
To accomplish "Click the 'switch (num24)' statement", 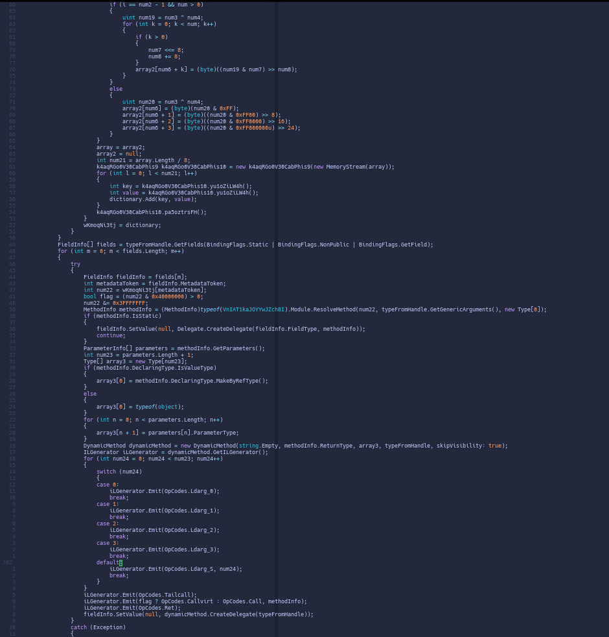I will coord(119,472).
